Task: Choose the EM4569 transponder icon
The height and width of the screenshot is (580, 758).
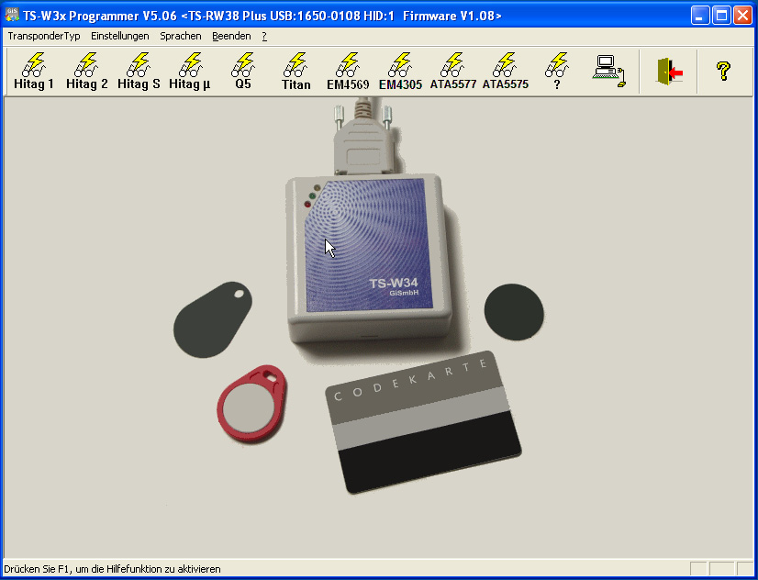Action: [x=347, y=69]
